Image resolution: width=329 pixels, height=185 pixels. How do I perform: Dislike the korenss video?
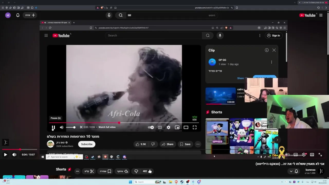coord(136,171)
